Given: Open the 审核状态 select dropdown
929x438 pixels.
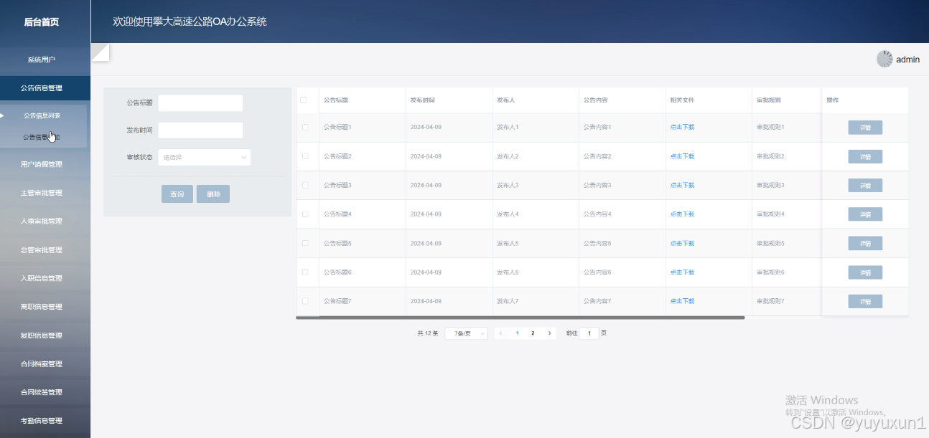Looking at the screenshot, I should pyautogui.click(x=205, y=157).
